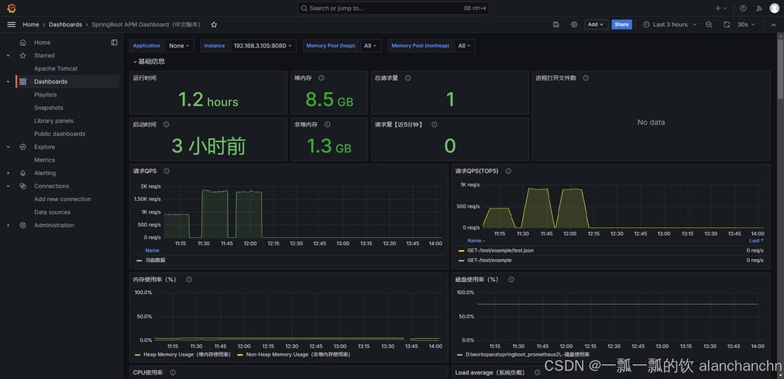Show info for CPU使用率 panel
This screenshot has width=784, height=379.
172,372
